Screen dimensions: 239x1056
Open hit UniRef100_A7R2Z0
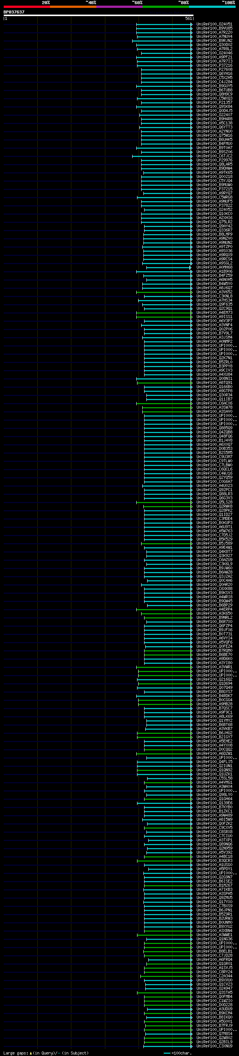pyautogui.click(x=214, y=32)
